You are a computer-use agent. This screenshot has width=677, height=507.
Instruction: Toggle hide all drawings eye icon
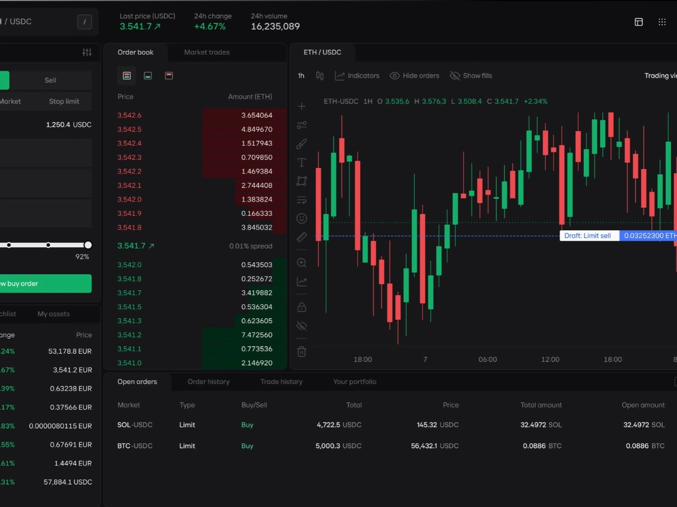302,326
